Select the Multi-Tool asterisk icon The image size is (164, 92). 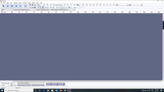tap(35, 7)
